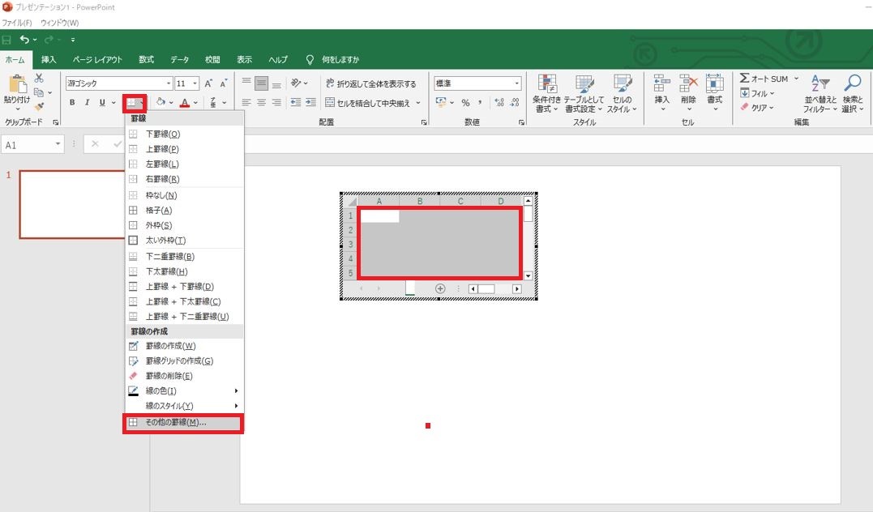
Task: Open the 数式 ribbon tab
Action: click(147, 60)
